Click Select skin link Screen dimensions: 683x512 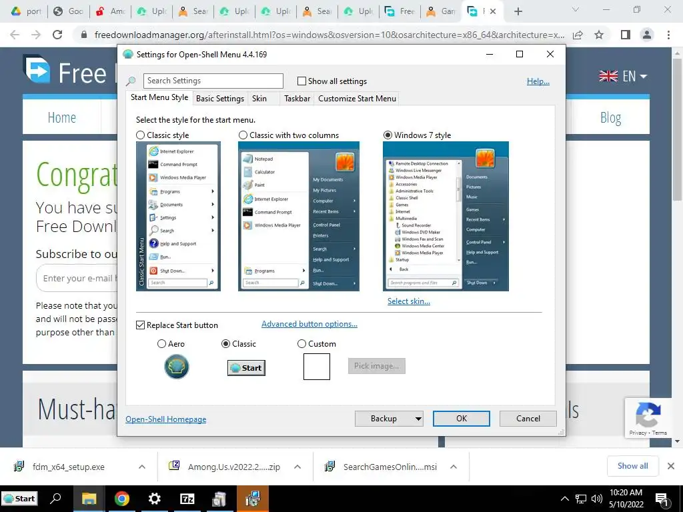[409, 301]
